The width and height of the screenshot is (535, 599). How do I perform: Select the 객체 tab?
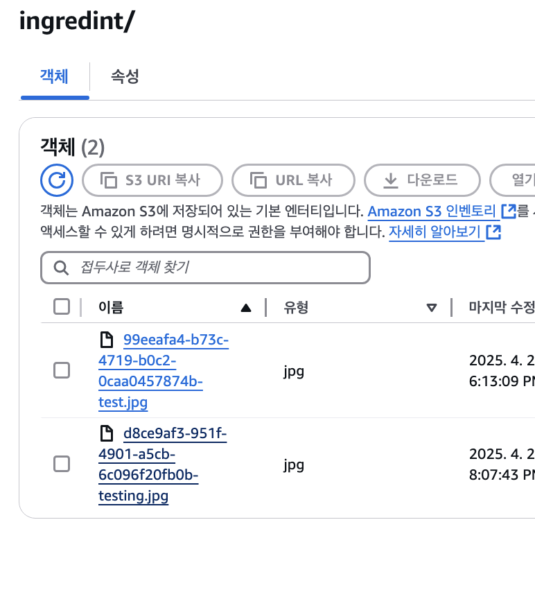[x=54, y=76]
